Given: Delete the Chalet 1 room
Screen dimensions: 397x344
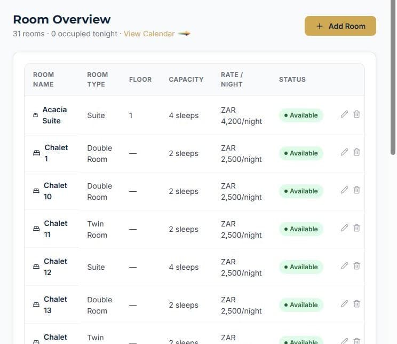Looking at the screenshot, I should (356, 152).
